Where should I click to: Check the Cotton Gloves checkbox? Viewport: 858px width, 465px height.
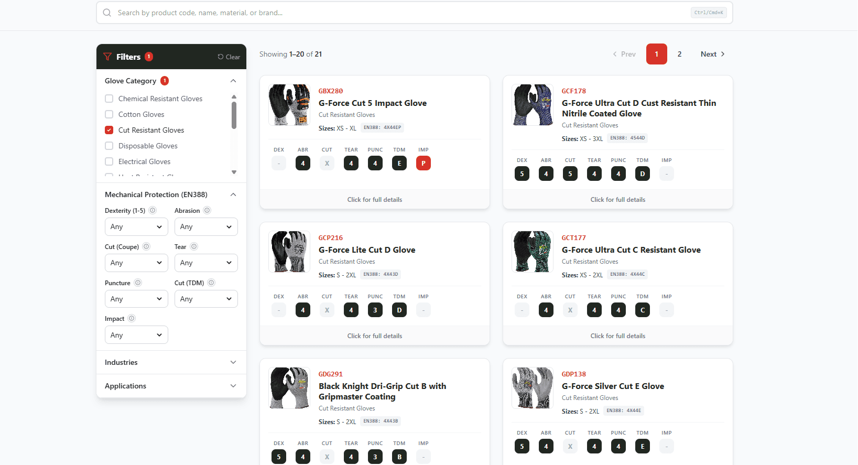(x=109, y=114)
